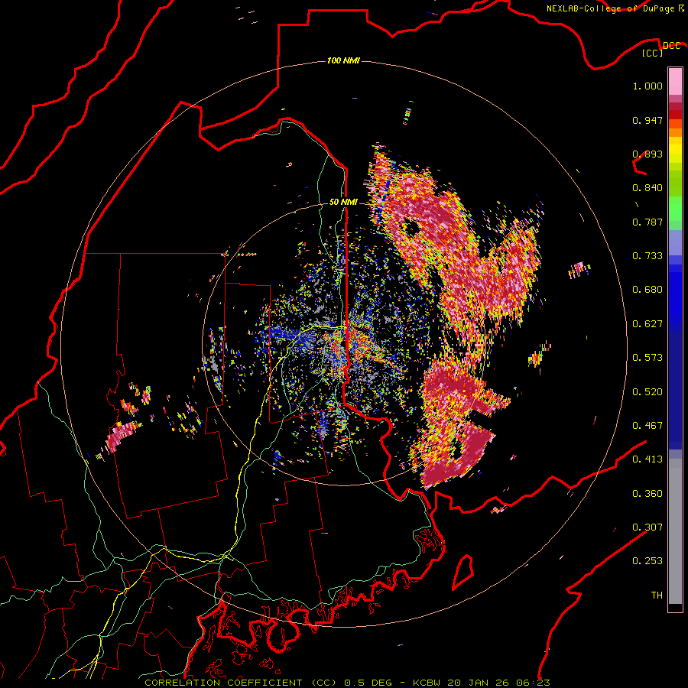688x688 pixels.
Task: Click the light pink color bar segment
Action: coord(675,81)
